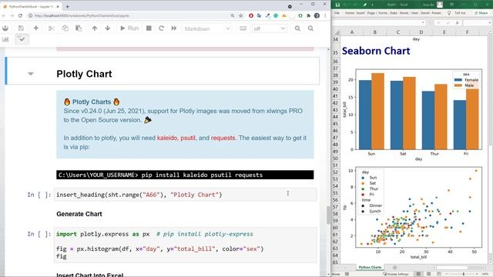Save the Jupyter notebook with the floppy icon

tap(21, 28)
